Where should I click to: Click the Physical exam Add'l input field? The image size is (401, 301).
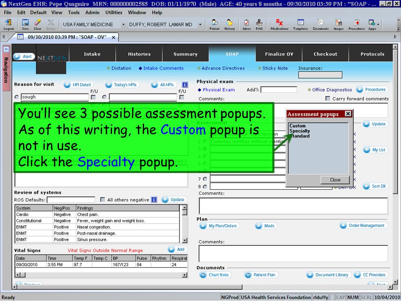point(279,89)
